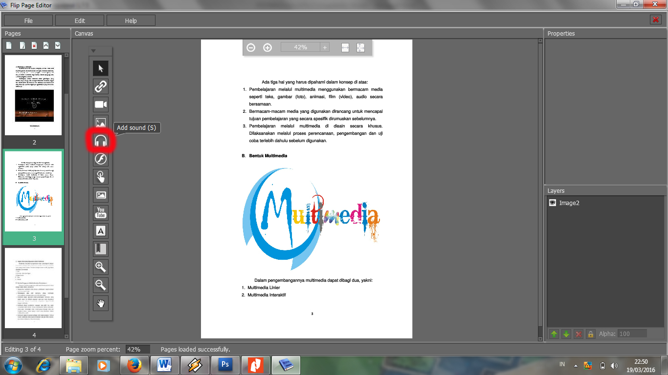Choose the pointing-hand button tool
Screen dimensions: 668x375
pos(101,177)
